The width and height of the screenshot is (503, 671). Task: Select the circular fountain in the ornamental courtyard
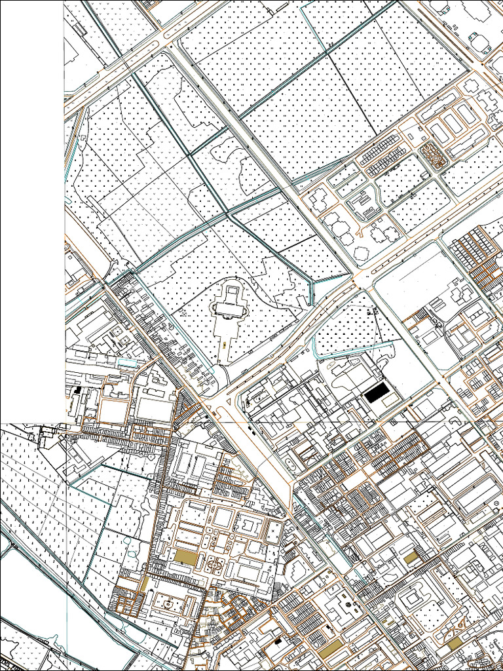pos(215,564)
